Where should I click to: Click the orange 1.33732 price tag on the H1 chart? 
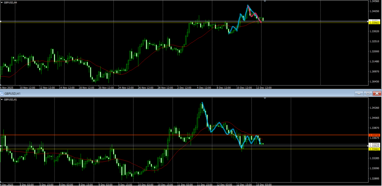pyautogui.click(x=374, y=135)
